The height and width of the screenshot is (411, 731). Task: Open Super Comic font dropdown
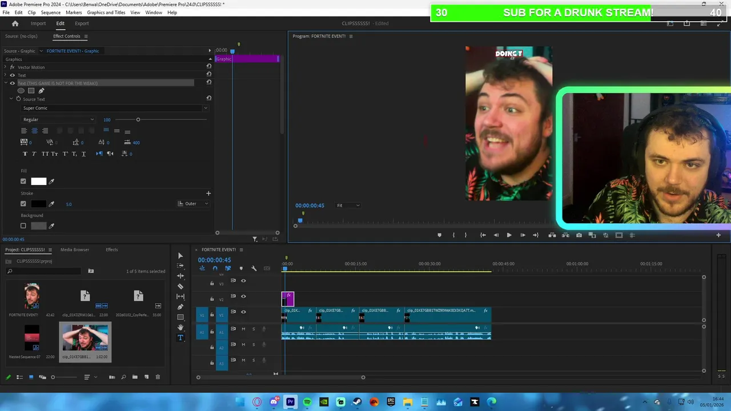pos(114,108)
